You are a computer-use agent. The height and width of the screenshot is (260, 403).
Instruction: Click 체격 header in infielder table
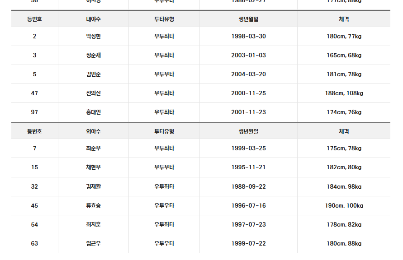(x=344, y=19)
